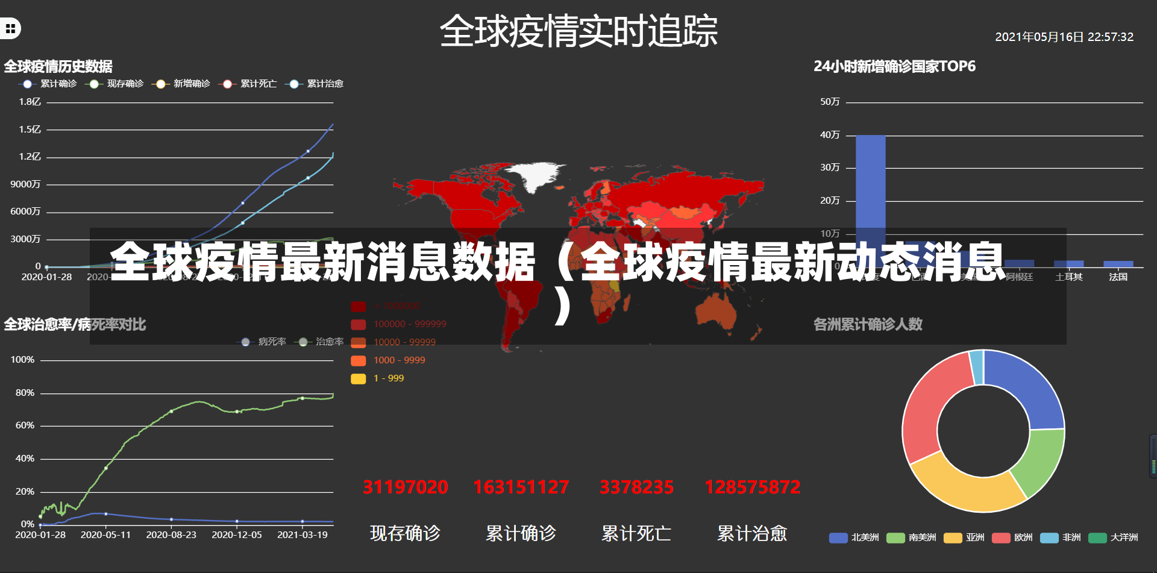Image resolution: width=1157 pixels, height=573 pixels.
Task: Select the 1 - 999 map range swatch
Action: [359, 378]
